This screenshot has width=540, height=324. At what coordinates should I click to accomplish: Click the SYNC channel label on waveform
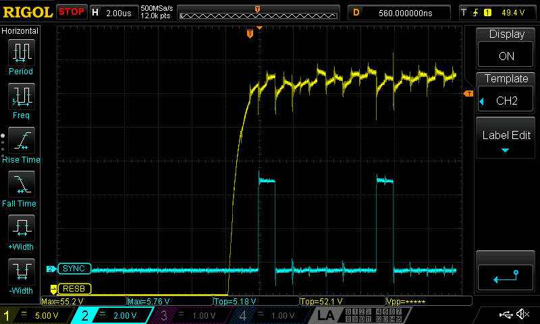pos(73,269)
